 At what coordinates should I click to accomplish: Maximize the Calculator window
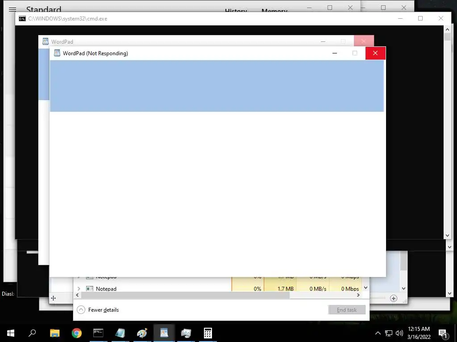tap(330, 8)
